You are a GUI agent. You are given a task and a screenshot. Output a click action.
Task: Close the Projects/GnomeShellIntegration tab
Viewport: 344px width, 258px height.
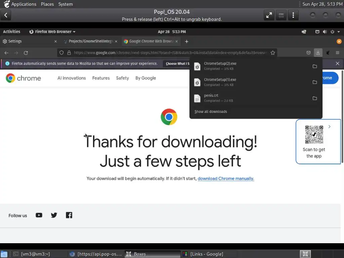(116, 41)
